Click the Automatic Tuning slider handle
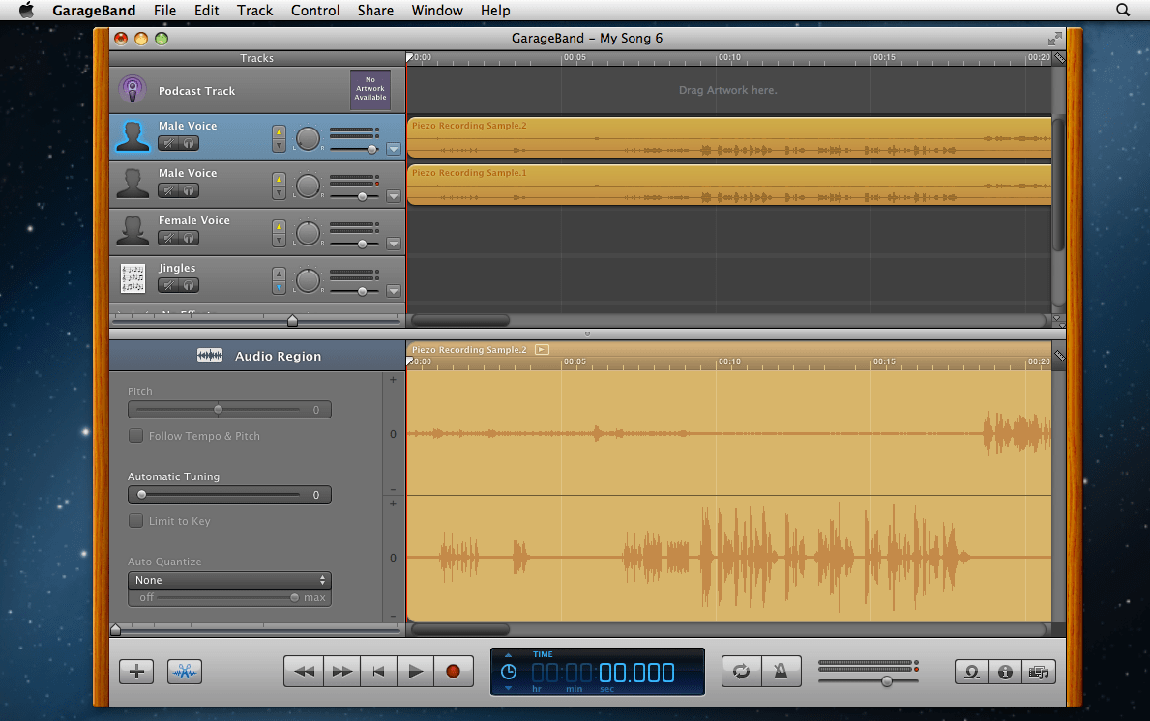 click(141, 495)
